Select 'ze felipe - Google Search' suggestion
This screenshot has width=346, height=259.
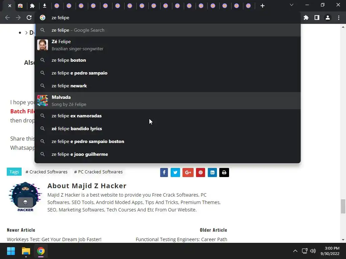coord(168,30)
